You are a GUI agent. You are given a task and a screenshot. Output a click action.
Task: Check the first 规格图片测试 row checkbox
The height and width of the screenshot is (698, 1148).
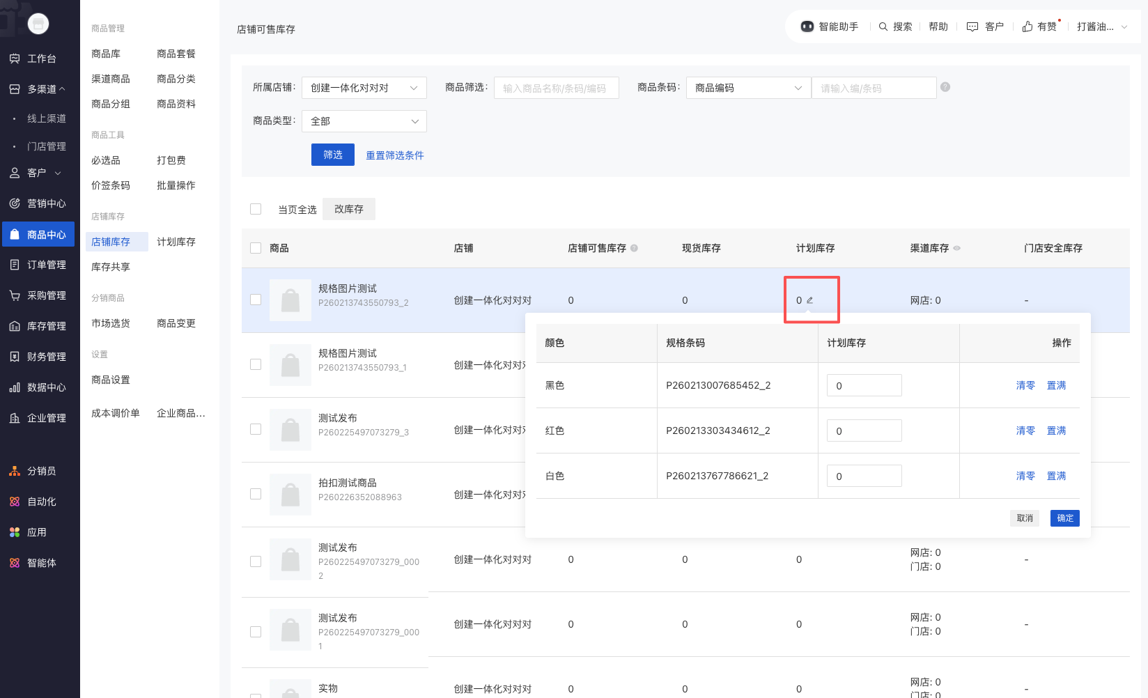click(x=256, y=300)
